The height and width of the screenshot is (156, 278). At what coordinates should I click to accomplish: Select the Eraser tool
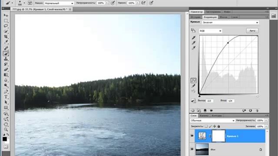(x=6, y=69)
